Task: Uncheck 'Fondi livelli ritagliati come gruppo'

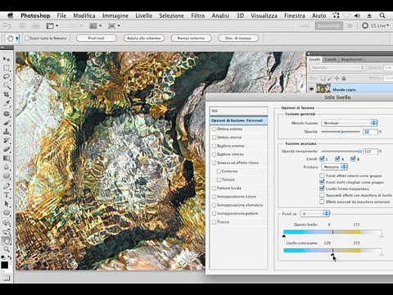Action: point(322,182)
